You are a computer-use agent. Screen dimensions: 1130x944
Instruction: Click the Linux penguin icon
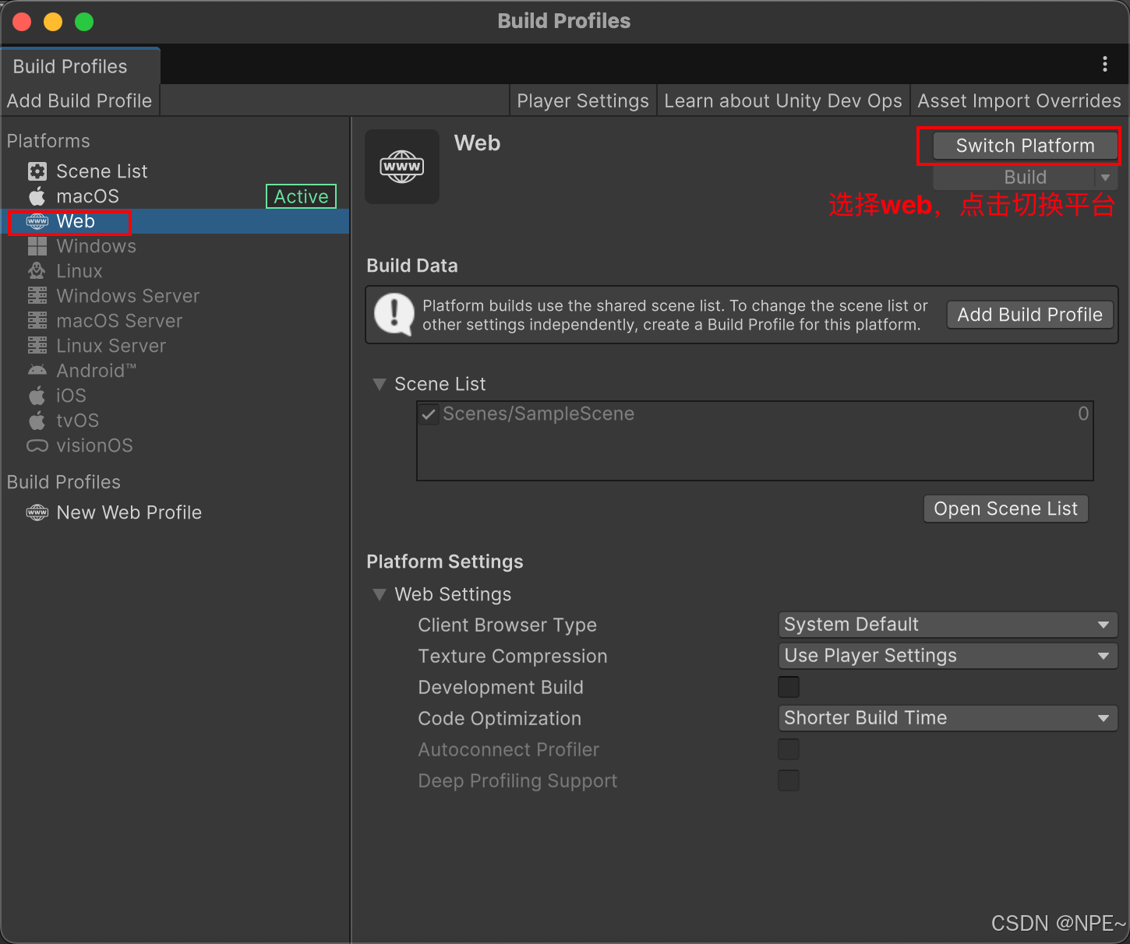click(x=37, y=271)
